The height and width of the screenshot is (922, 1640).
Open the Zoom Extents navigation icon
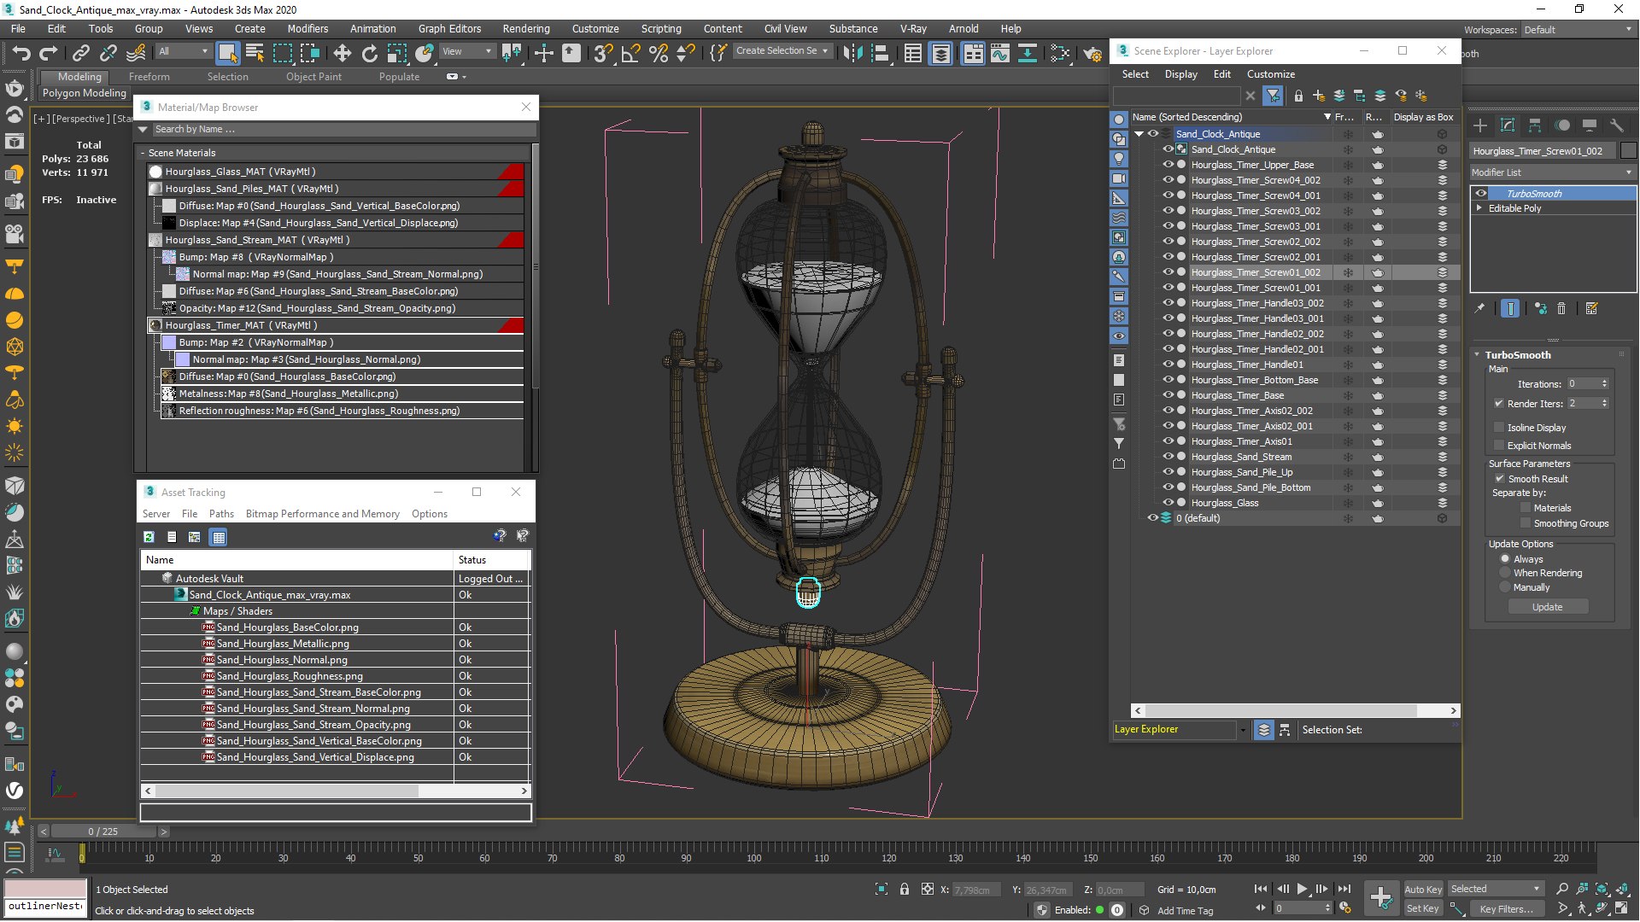1602,889
